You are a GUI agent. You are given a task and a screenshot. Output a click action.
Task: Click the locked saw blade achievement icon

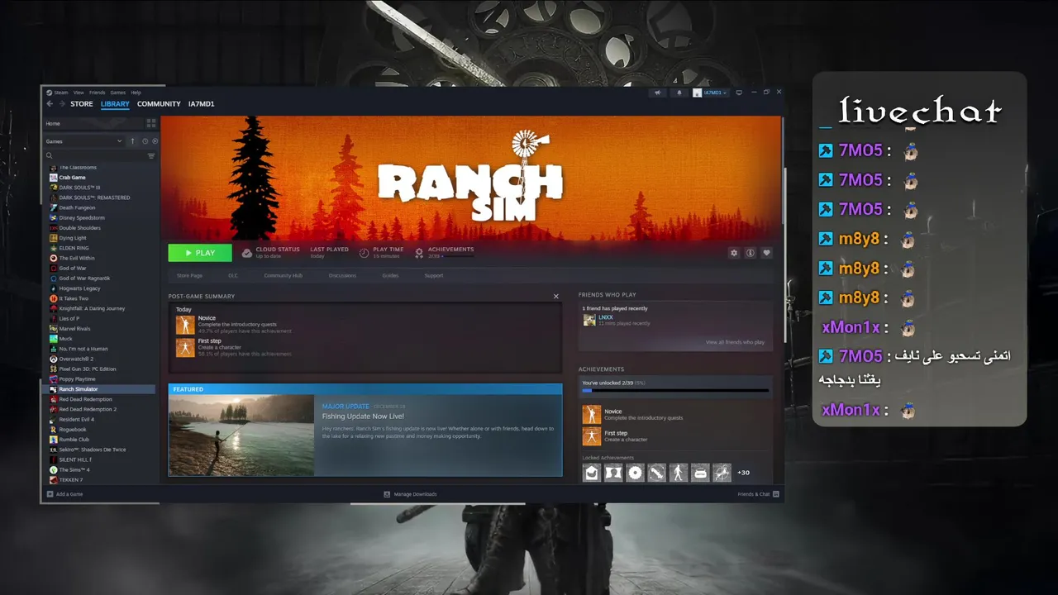tap(635, 473)
